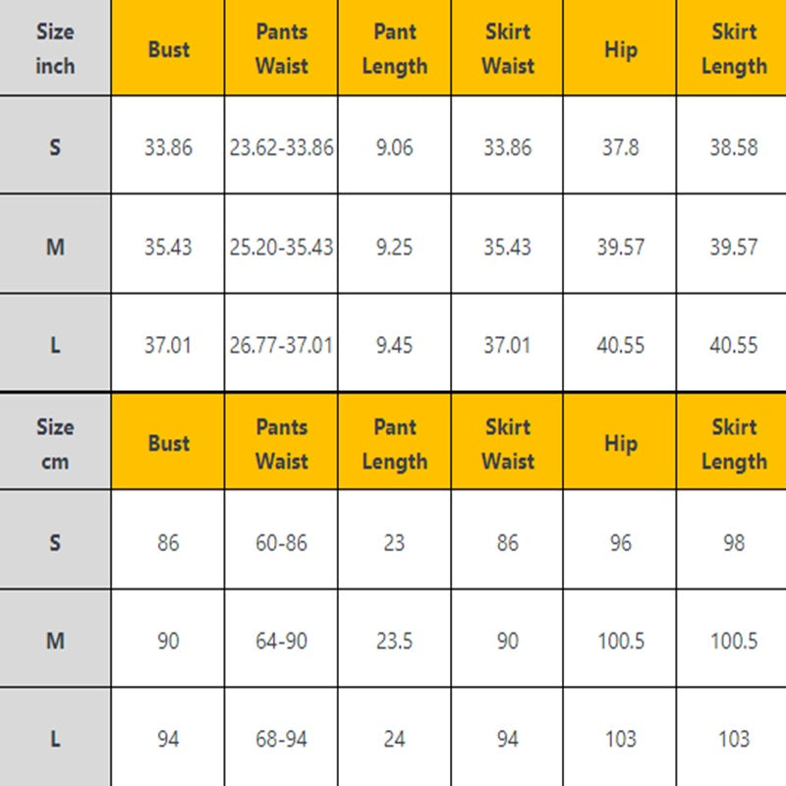Select the 96 hip value for size S
The width and height of the screenshot is (786, 786).
620,542
